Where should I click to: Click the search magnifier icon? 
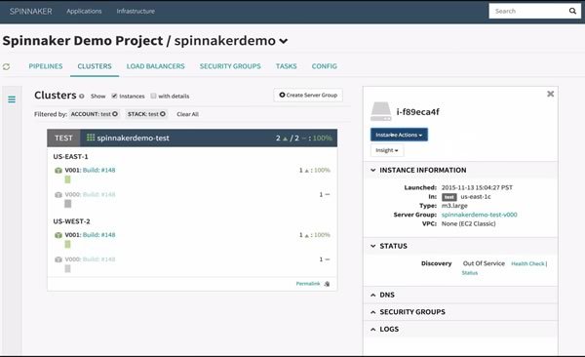pos(572,11)
